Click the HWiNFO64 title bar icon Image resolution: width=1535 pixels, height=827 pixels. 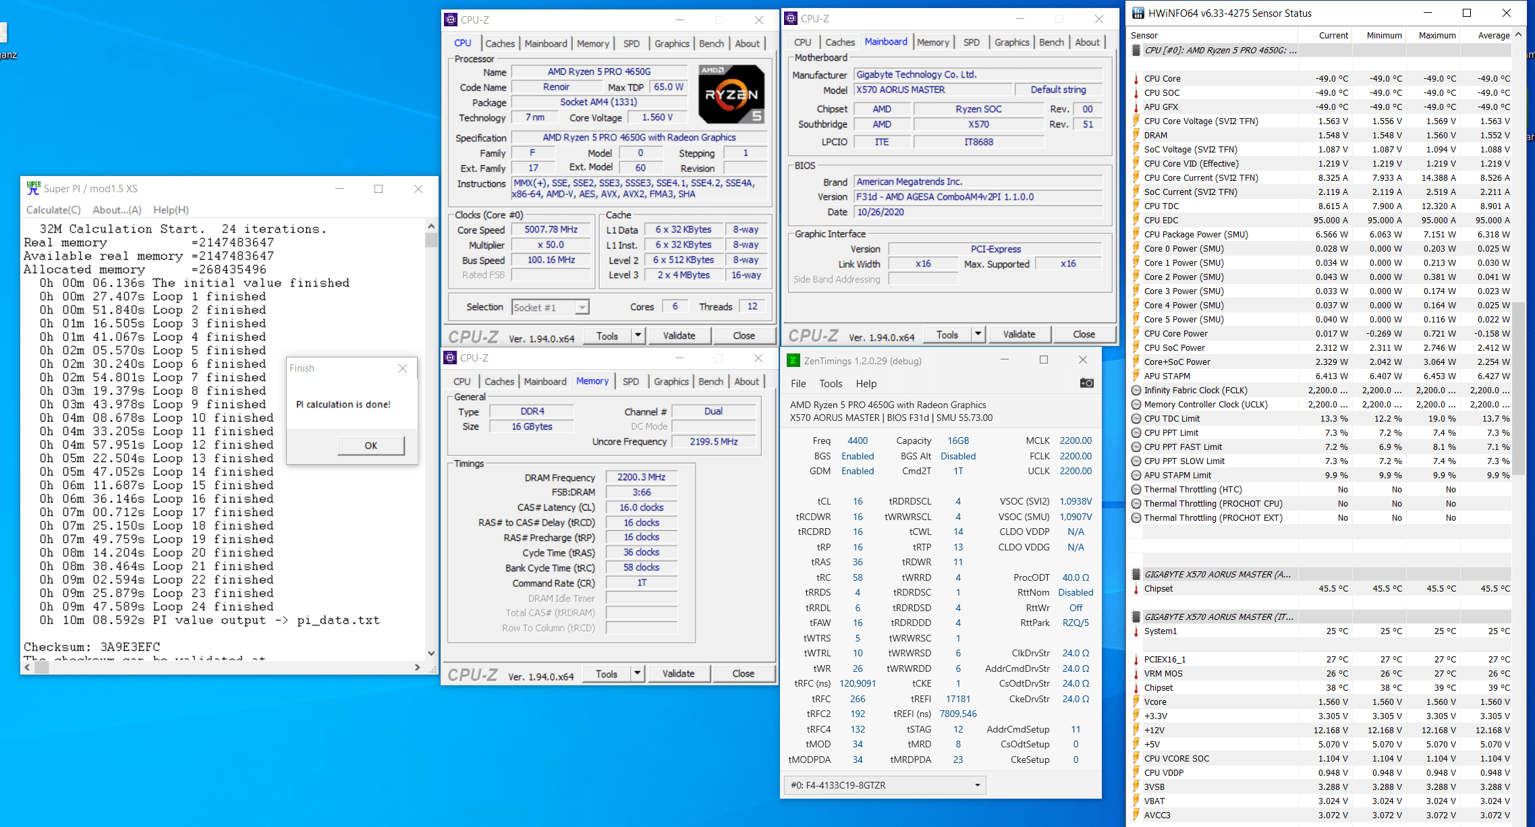(1138, 13)
